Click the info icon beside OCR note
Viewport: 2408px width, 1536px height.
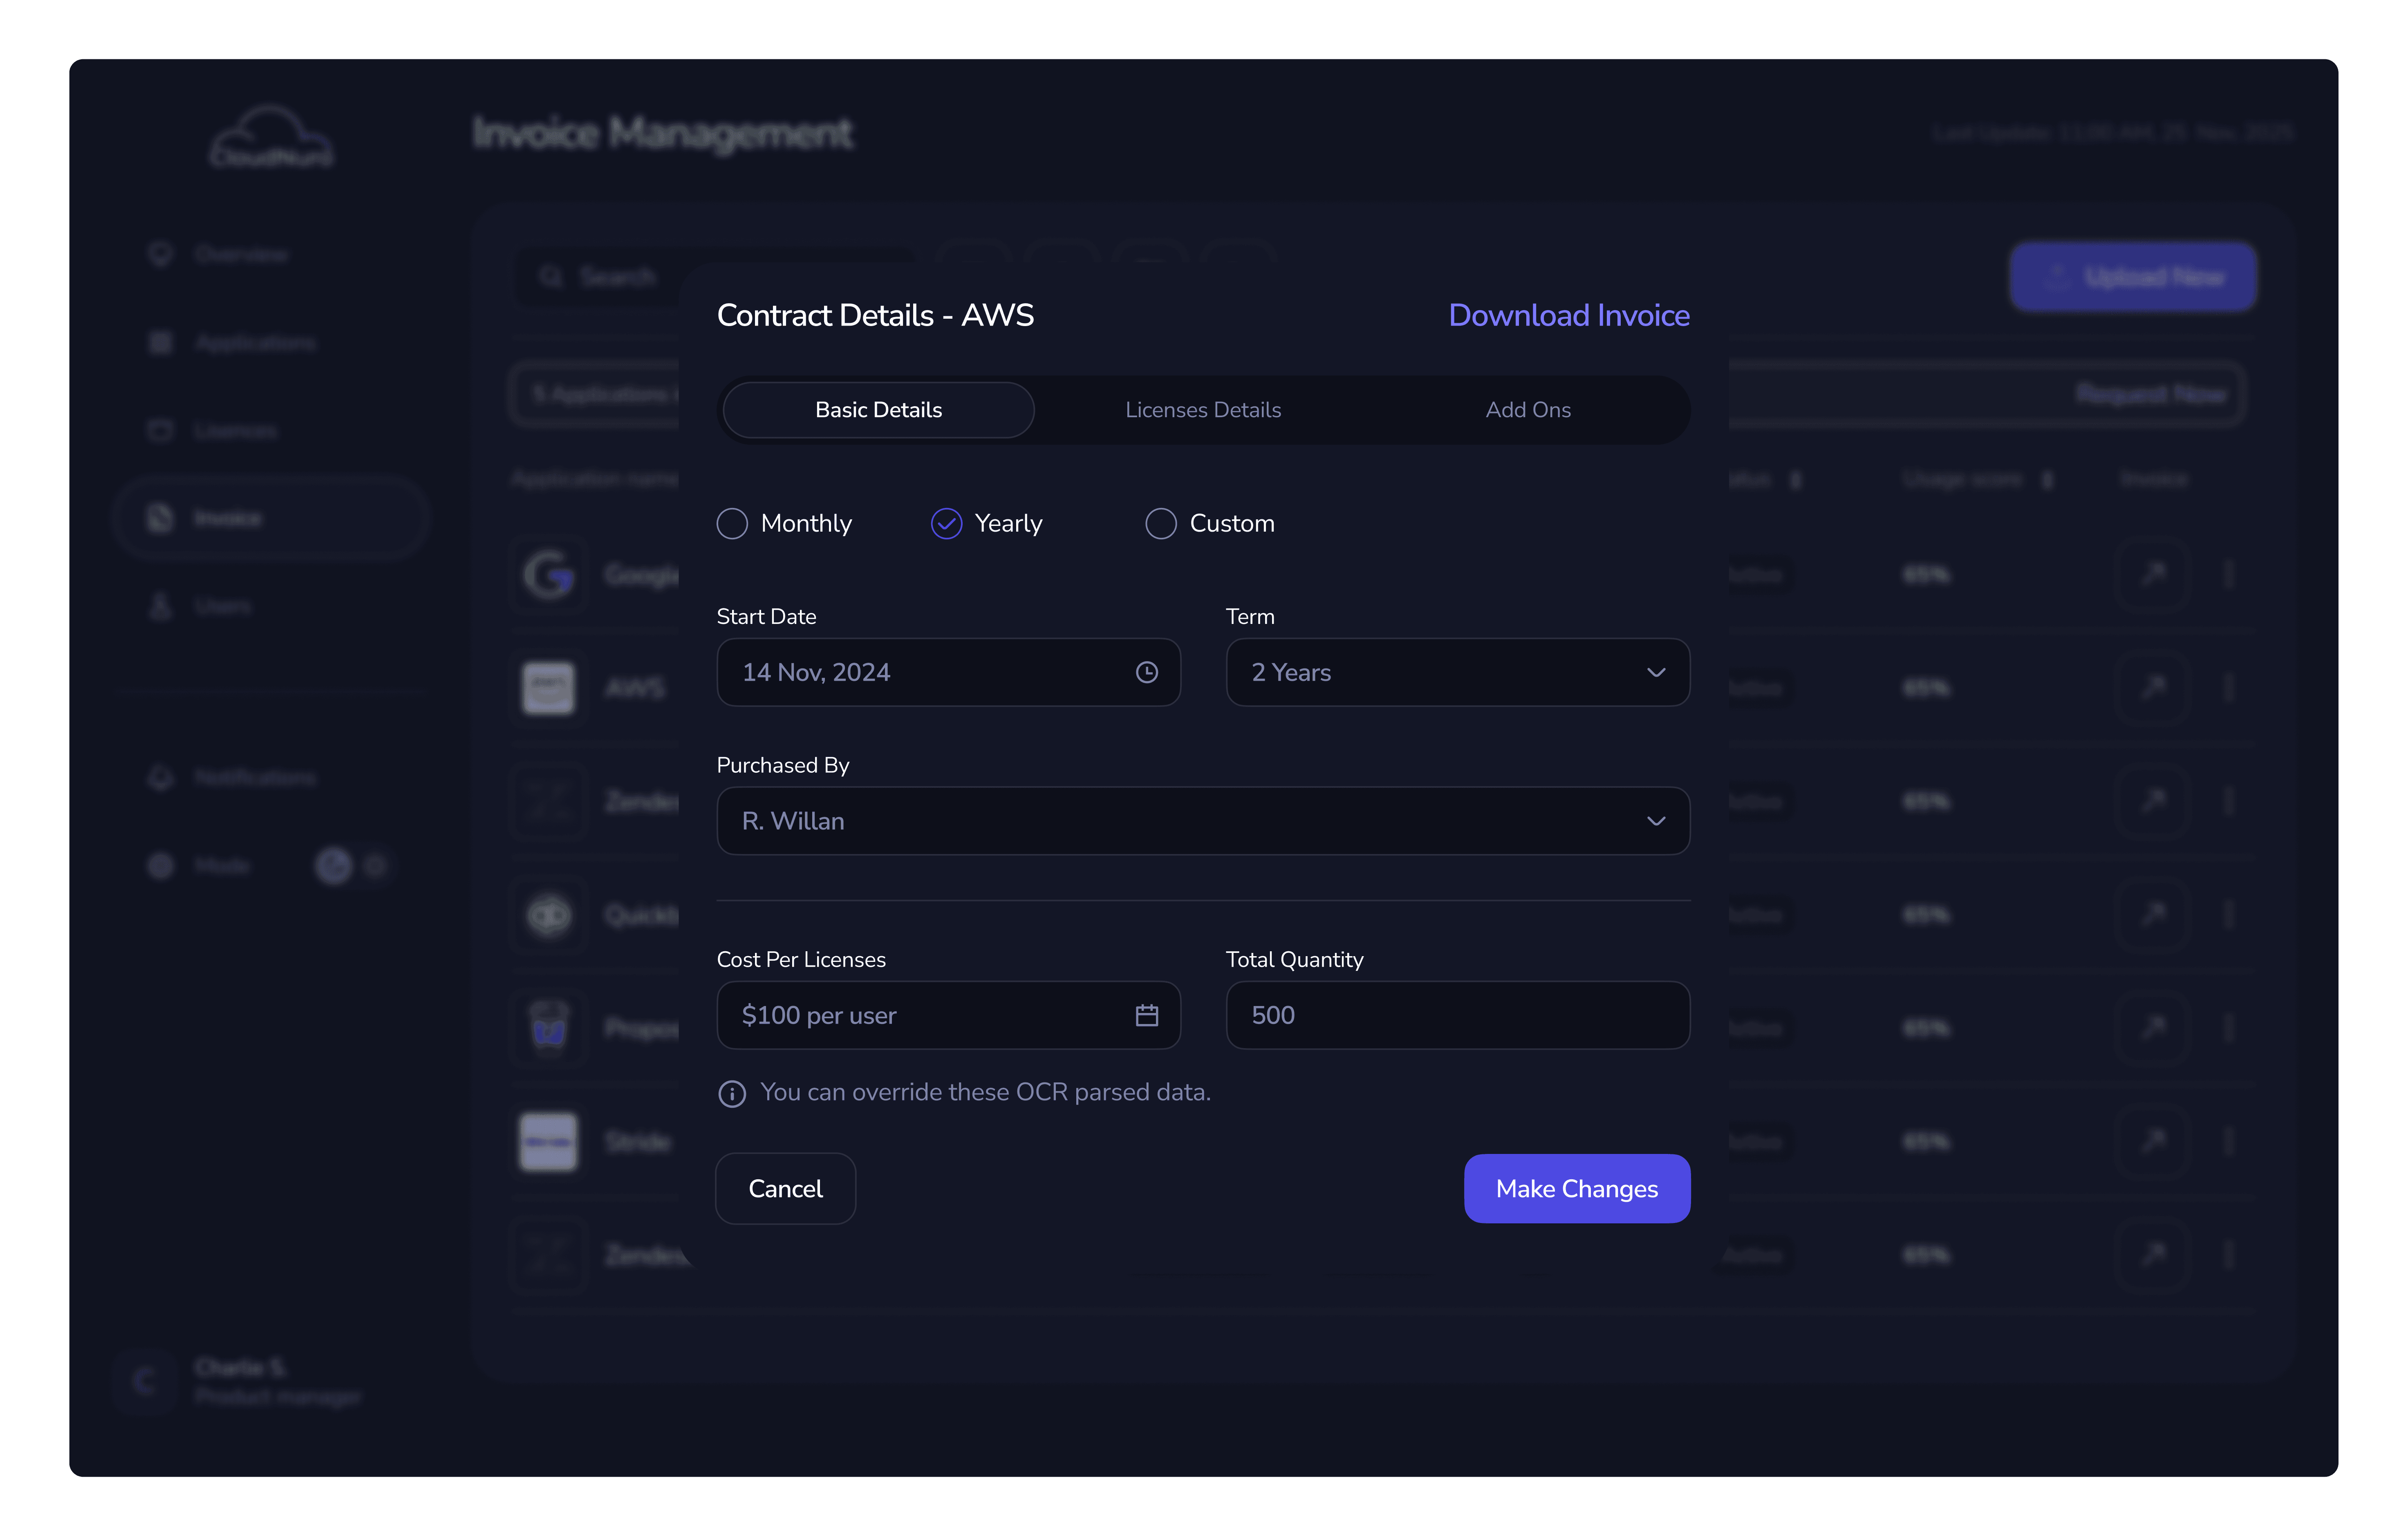pyautogui.click(x=732, y=1093)
